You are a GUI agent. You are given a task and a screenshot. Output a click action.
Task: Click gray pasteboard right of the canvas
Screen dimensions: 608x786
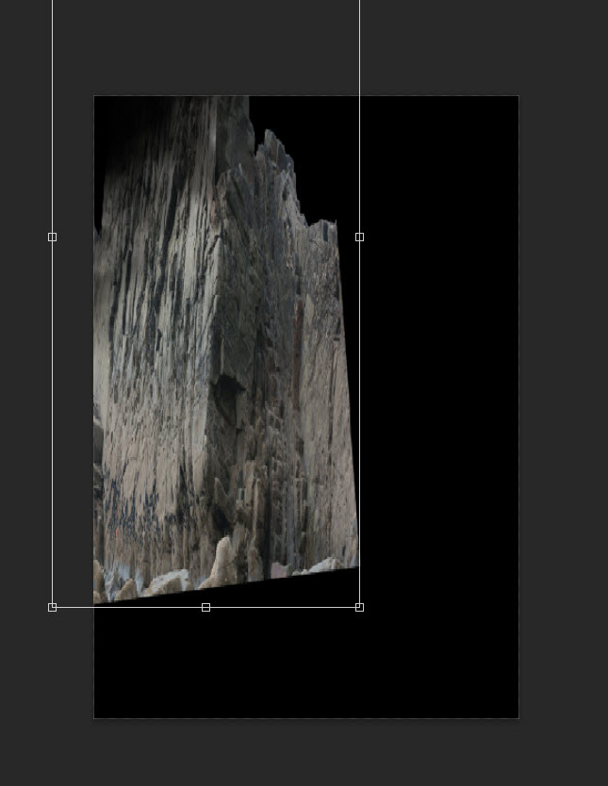pos(564,377)
